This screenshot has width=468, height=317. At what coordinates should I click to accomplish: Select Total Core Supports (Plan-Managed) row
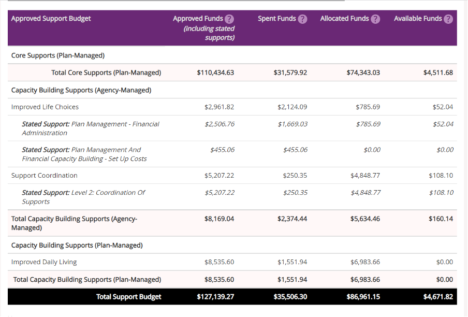pos(106,73)
